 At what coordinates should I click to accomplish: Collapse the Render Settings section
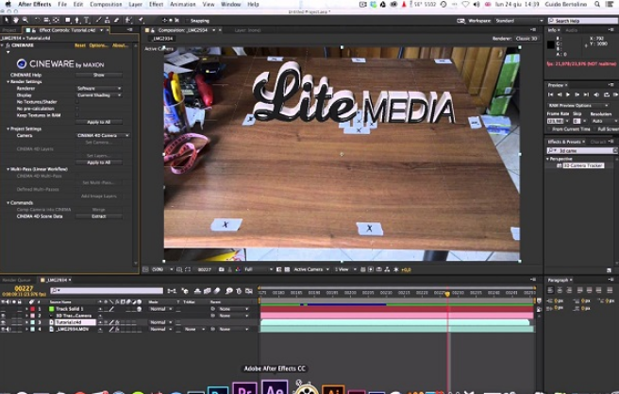click(8, 81)
